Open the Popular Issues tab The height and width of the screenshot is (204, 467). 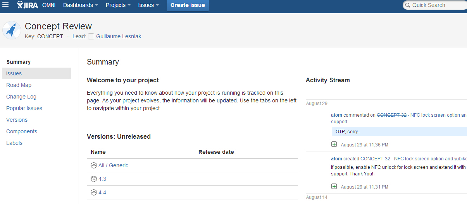[24, 108]
